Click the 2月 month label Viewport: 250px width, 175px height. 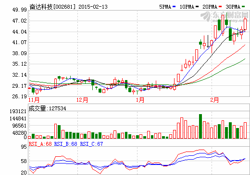pyautogui.click(x=214, y=100)
